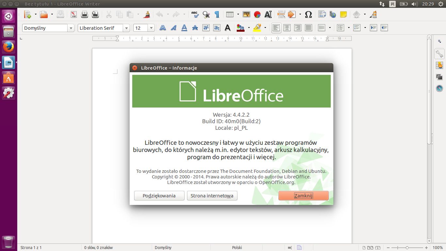Open the New document dropdown arrow
446x251 pixels.
(x=36, y=14)
